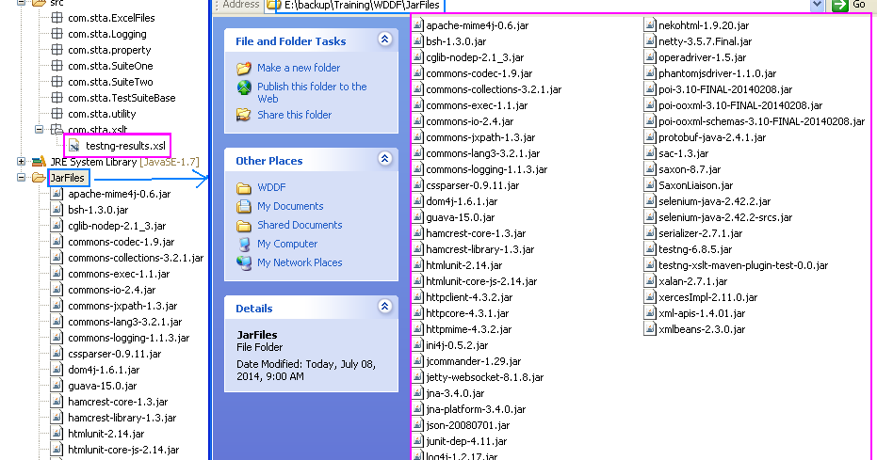The height and width of the screenshot is (460, 877).
Task: Select apache-mime4j-0.6.jar in Explorer window
Action: (477, 25)
